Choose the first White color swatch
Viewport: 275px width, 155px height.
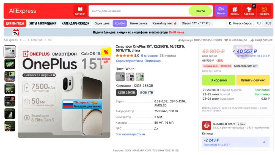120,77
